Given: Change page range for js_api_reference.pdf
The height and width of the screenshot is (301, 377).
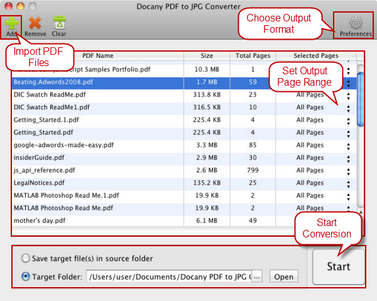Looking at the screenshot, I should [349, 170].
